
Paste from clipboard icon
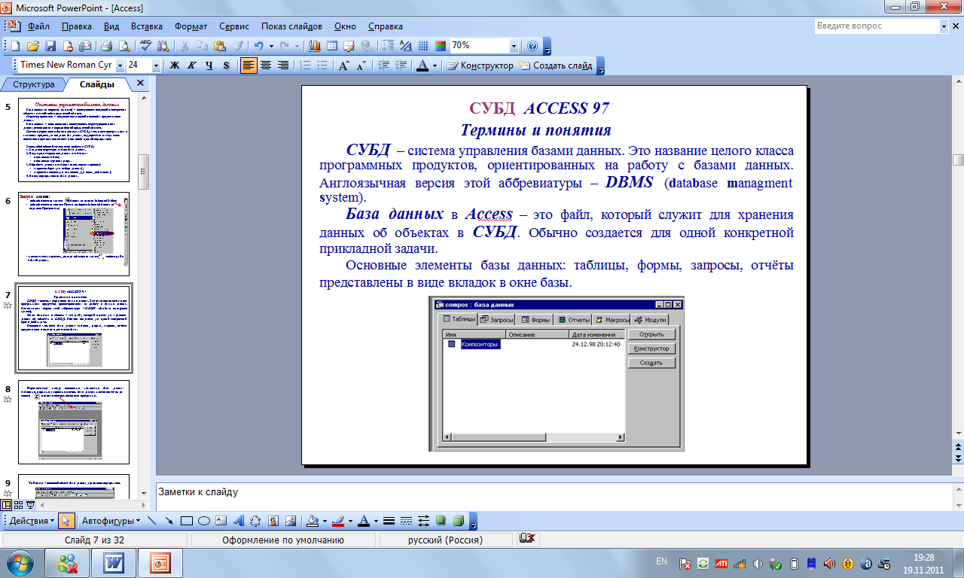point(219,45)
